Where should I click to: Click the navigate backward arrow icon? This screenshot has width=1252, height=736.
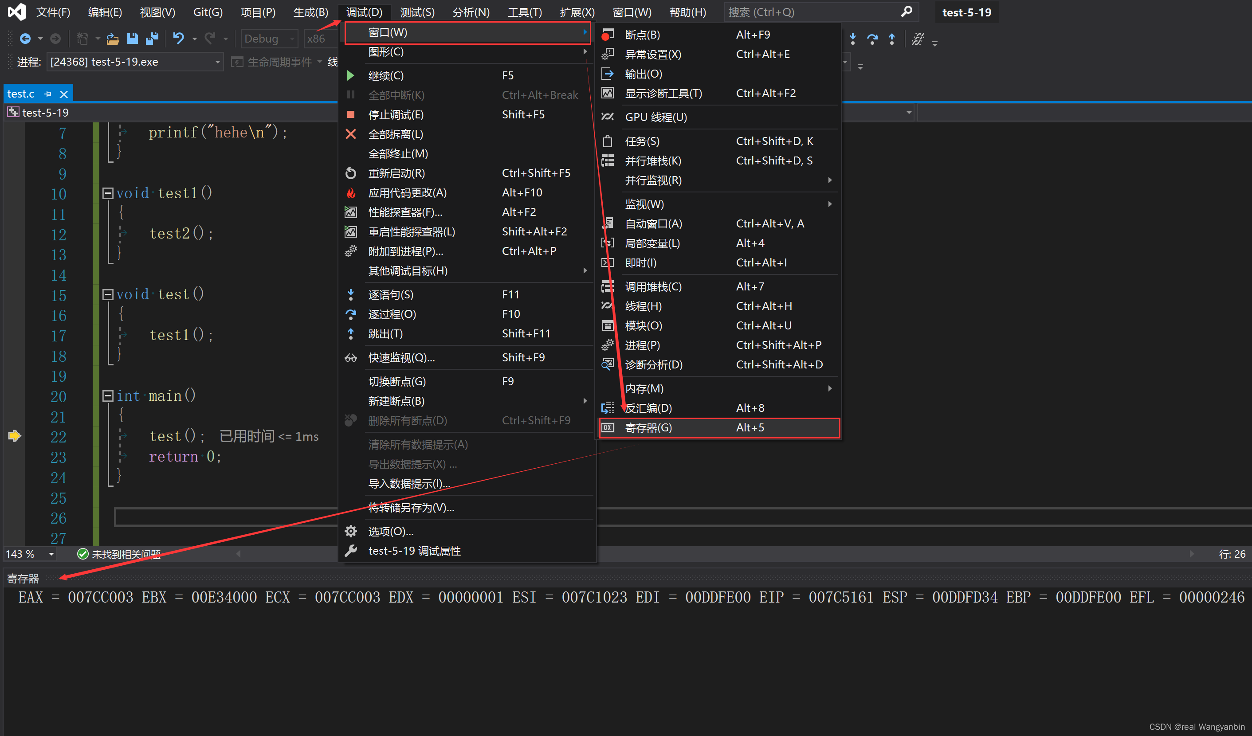pos(25,38)
